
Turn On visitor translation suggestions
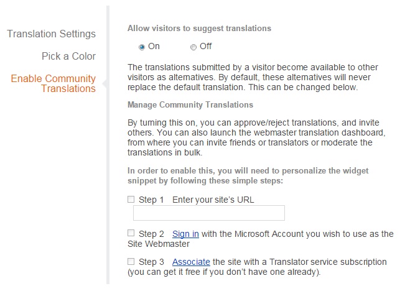142,47
